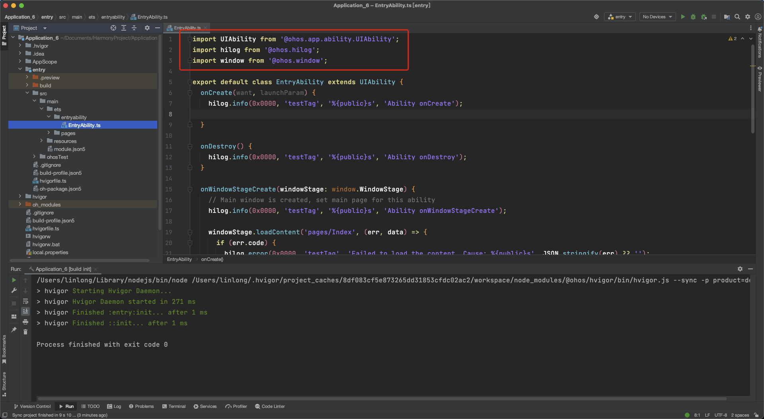This screenshot has height=419, width=764.
Task: Collapse all in Project panel toolbar
Action: [x=134, y=28]
